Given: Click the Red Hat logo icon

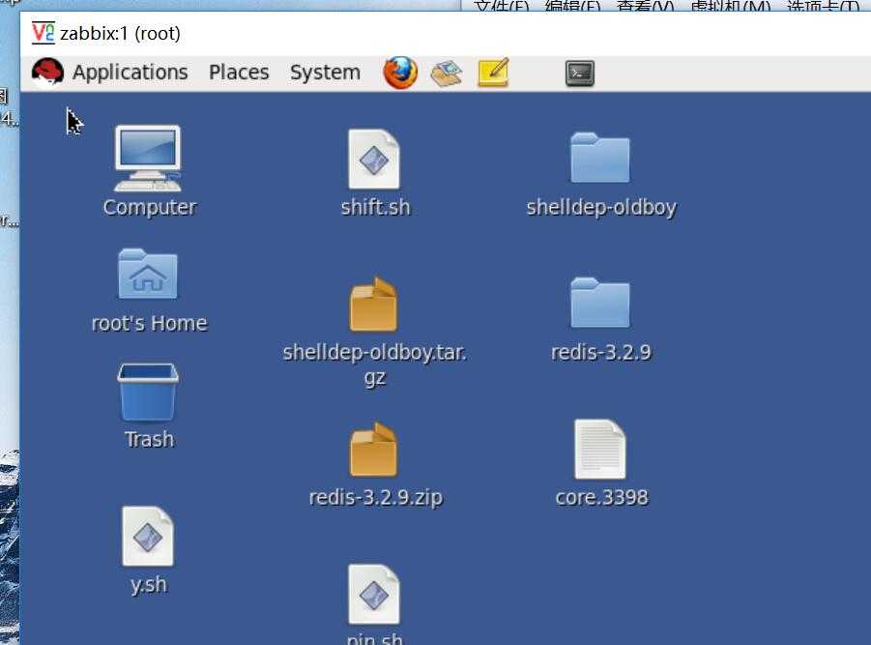Looking at the screenshot, I should point(47,73).
